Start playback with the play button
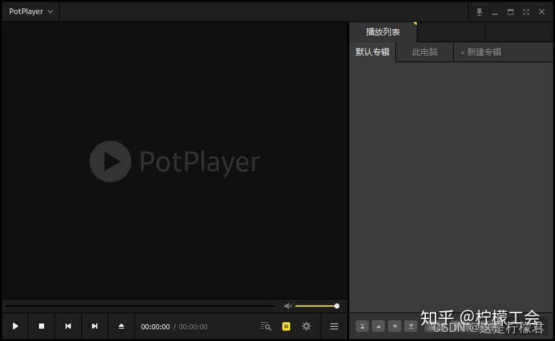This screenshot has width=555, height=341. click(x=15, y=326)
